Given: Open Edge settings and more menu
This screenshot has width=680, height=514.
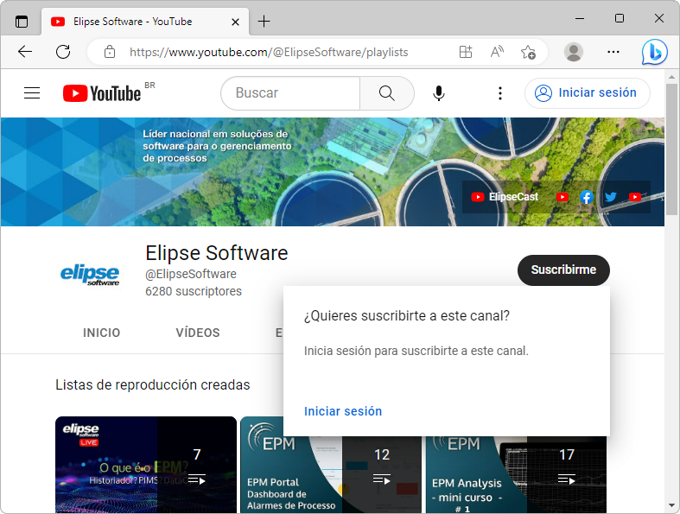Looking at the screenshot, I should pos(613,52).
